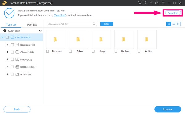Tick the Database folder tile checkbox
The image size is (185, 116).
(x=116, y=51)
